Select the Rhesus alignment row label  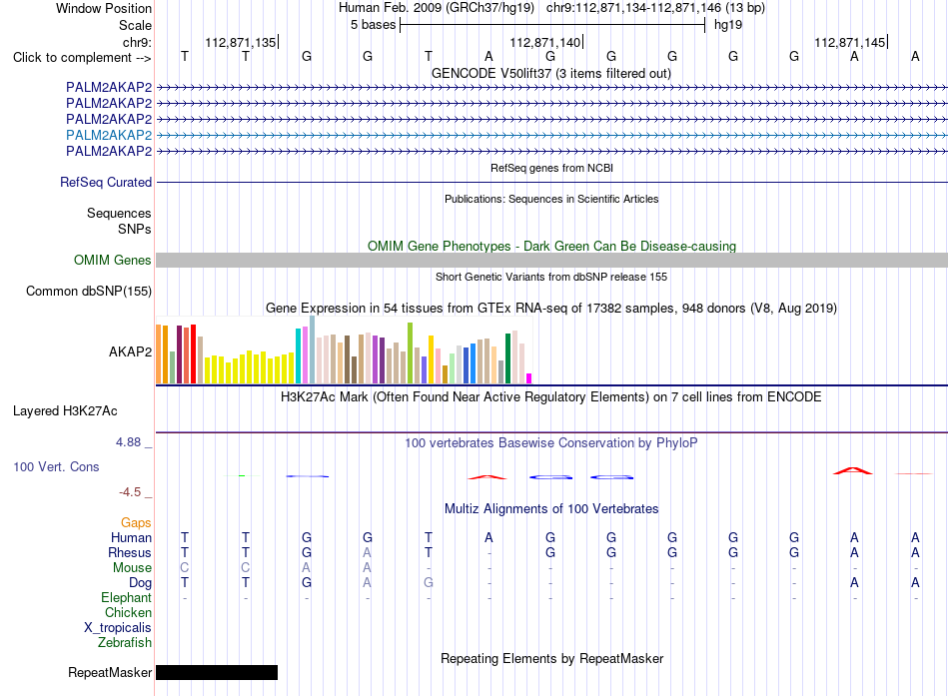[130, 552]
